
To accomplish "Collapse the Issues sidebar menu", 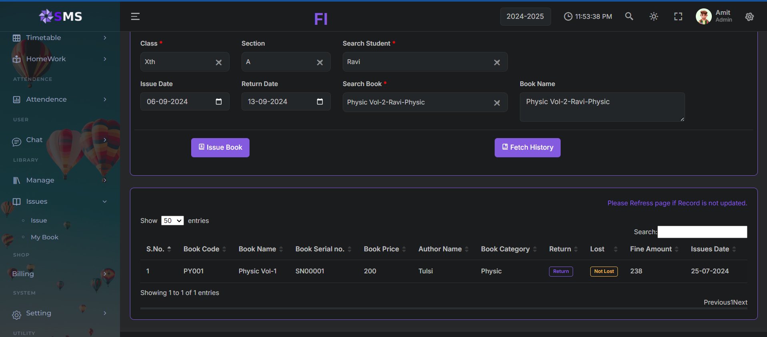I will (60, 201).
